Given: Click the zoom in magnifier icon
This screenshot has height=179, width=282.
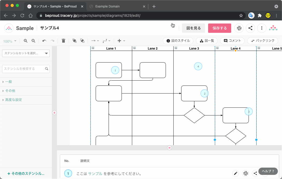Looking at the screenshot, I should 26,41.
